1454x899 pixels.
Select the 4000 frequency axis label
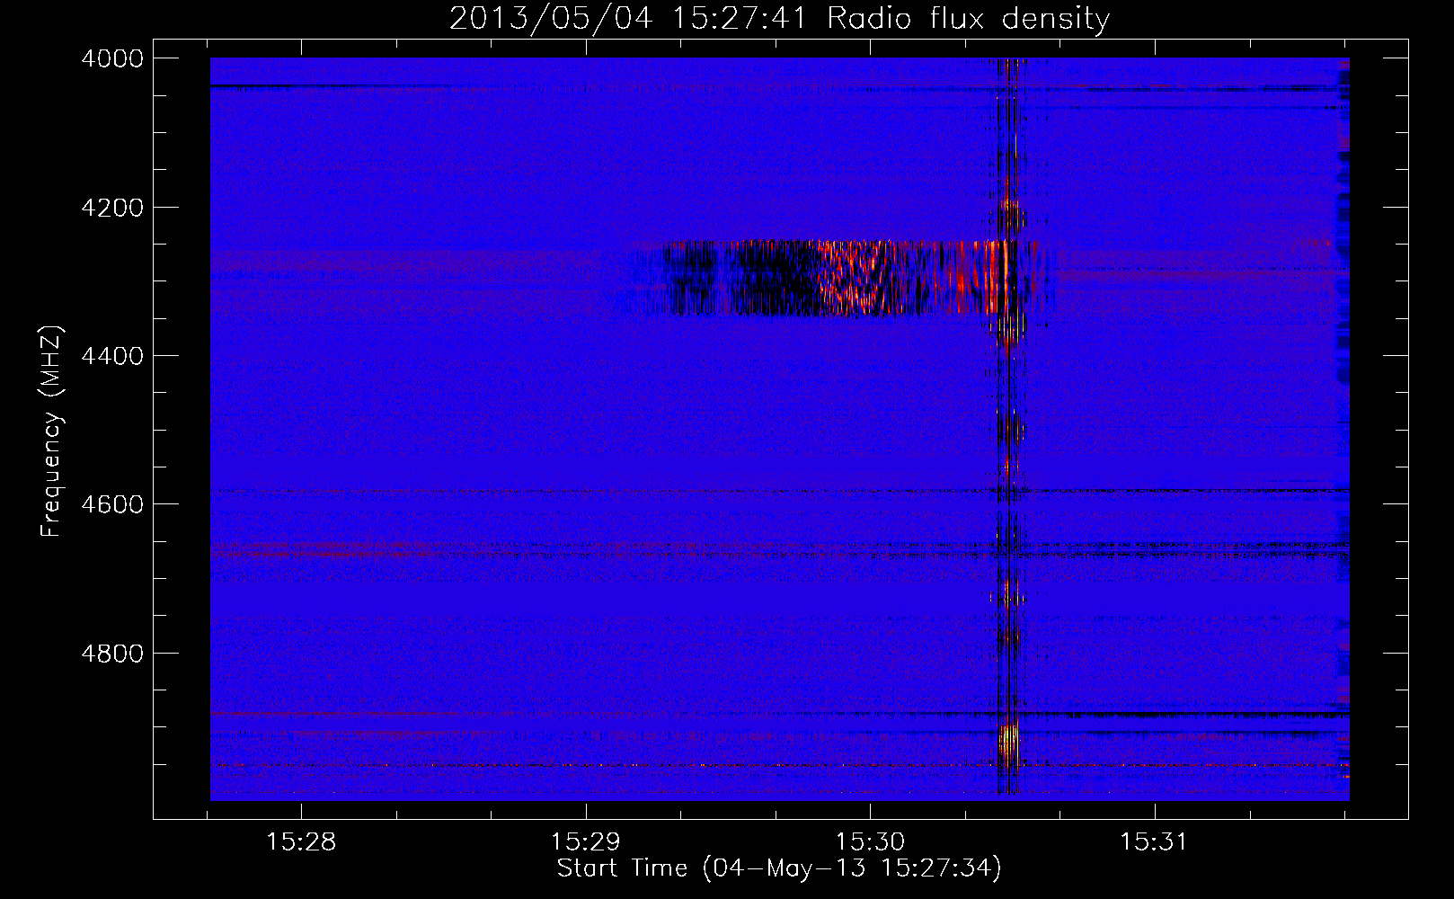pyautogui.click(x=112, y=58)
